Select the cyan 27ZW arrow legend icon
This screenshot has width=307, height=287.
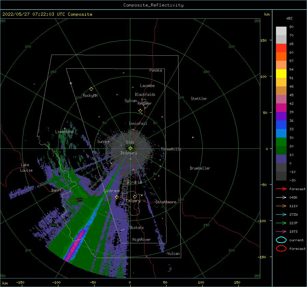tap(281, 214)
